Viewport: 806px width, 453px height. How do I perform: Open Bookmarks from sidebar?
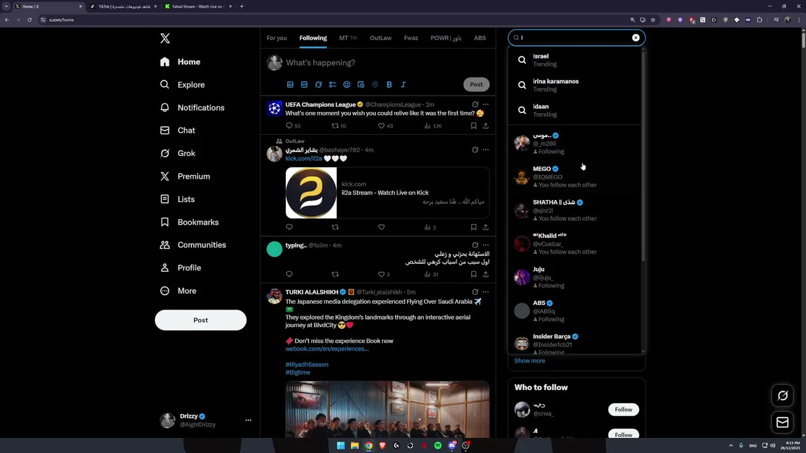pos(189,222)
